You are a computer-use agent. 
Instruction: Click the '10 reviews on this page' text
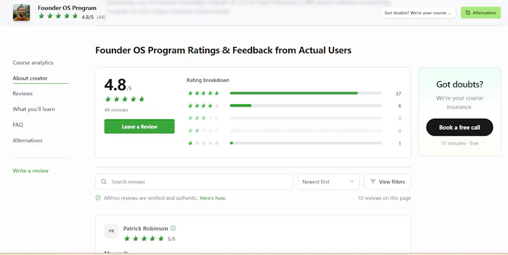(x=384, y=198)
